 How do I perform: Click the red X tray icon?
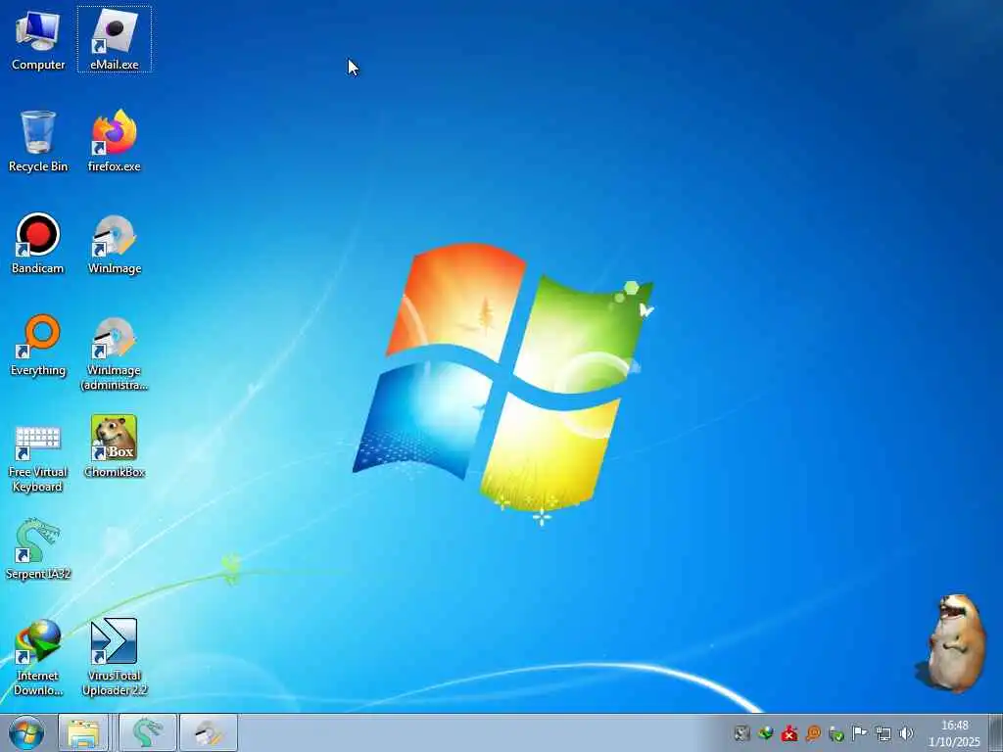click(x=789, y=733)
